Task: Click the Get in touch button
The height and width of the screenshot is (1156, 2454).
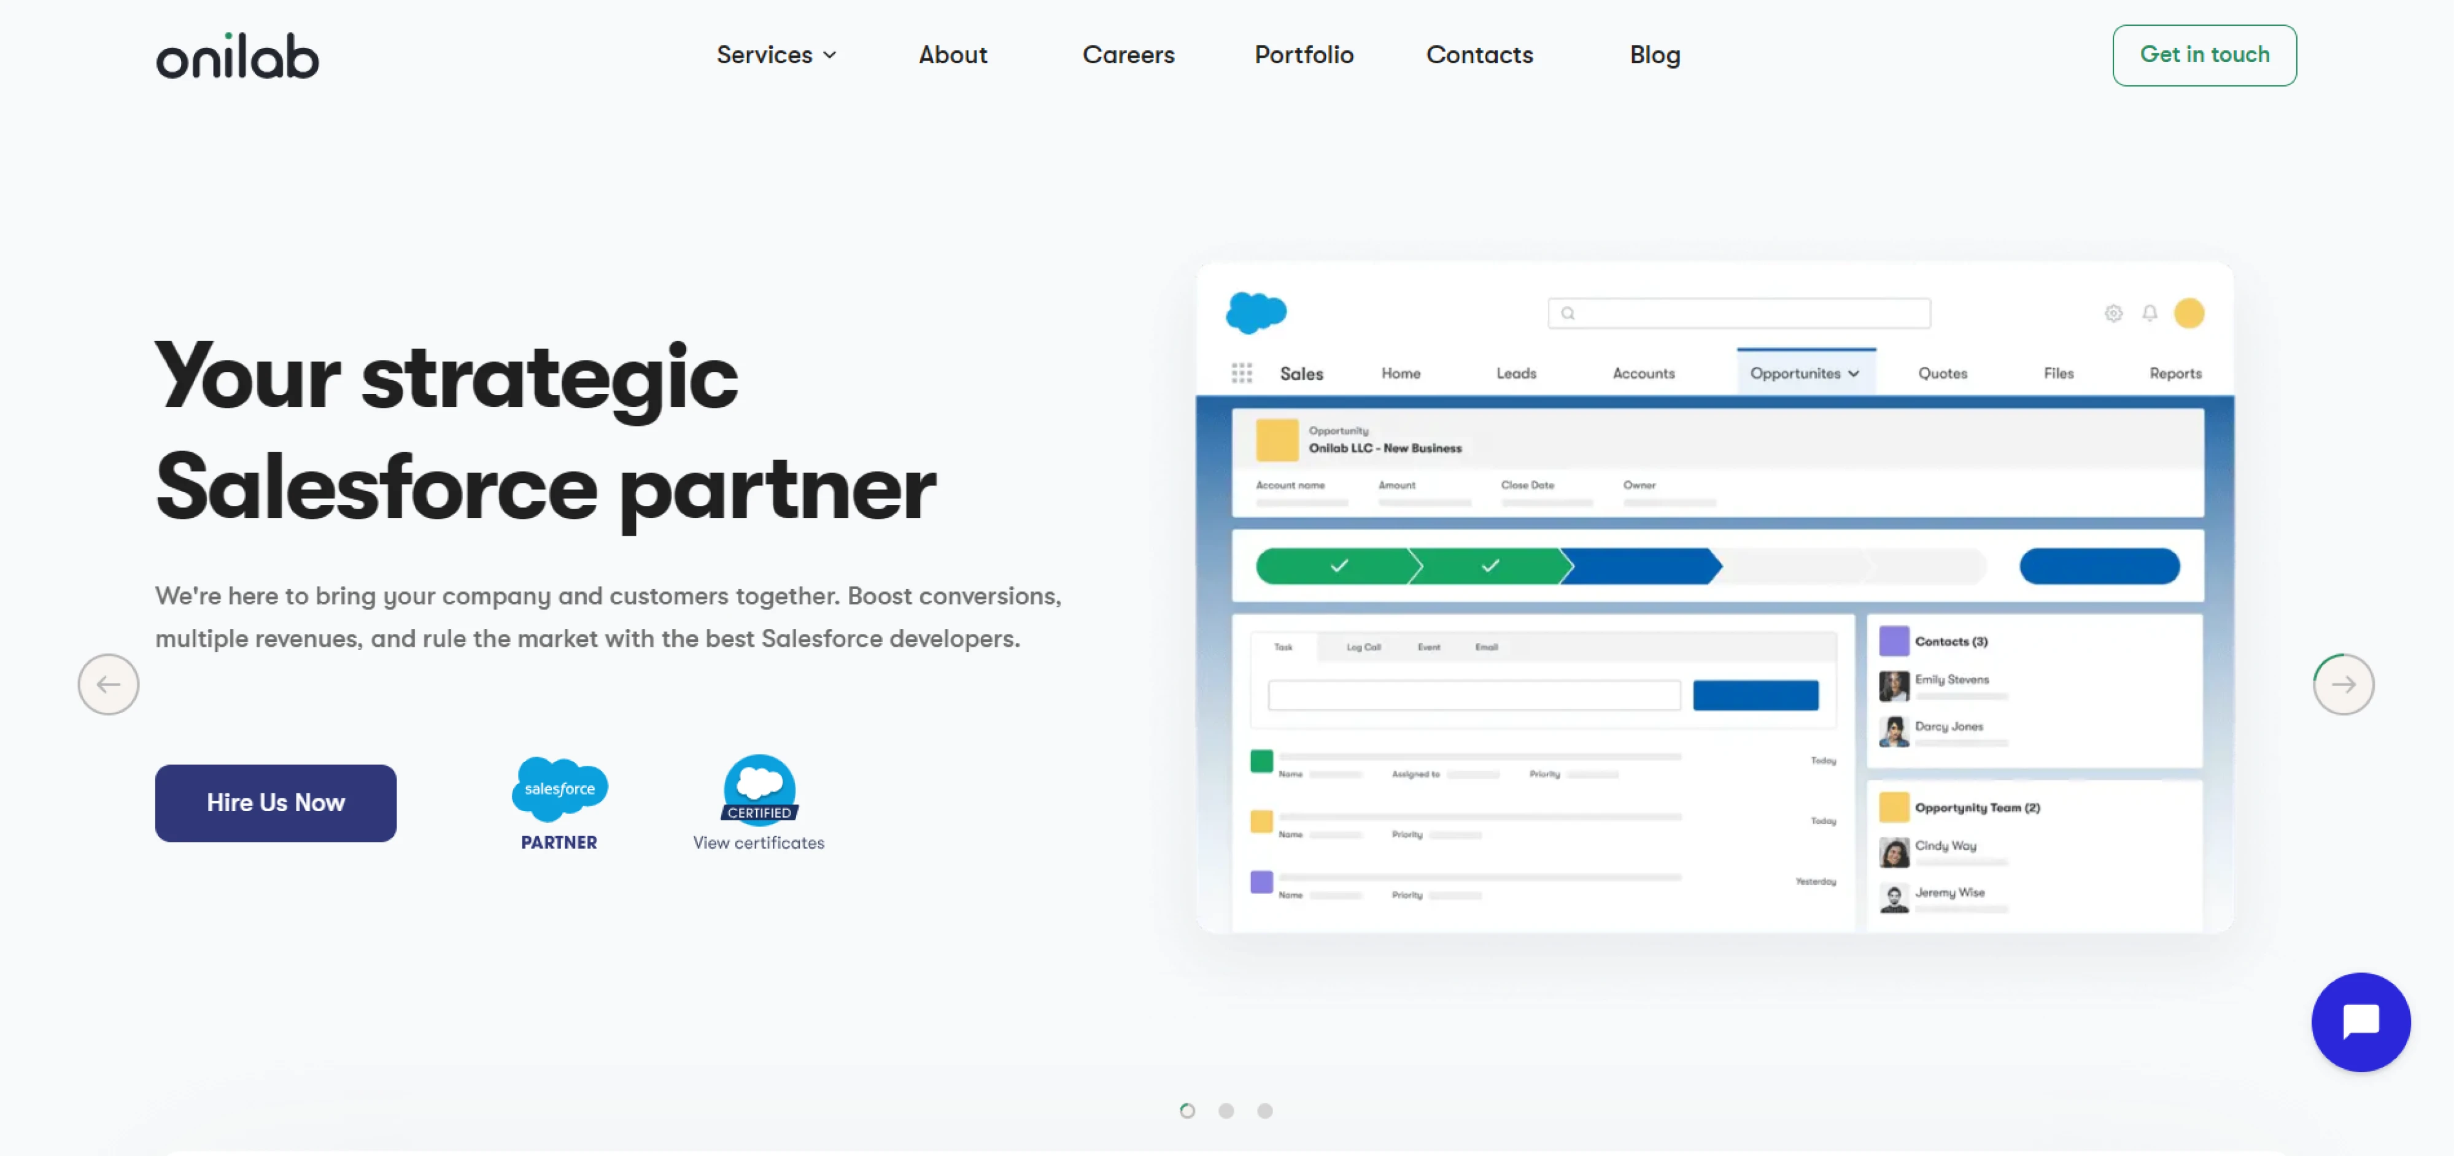Action: tap(2204, 55)
